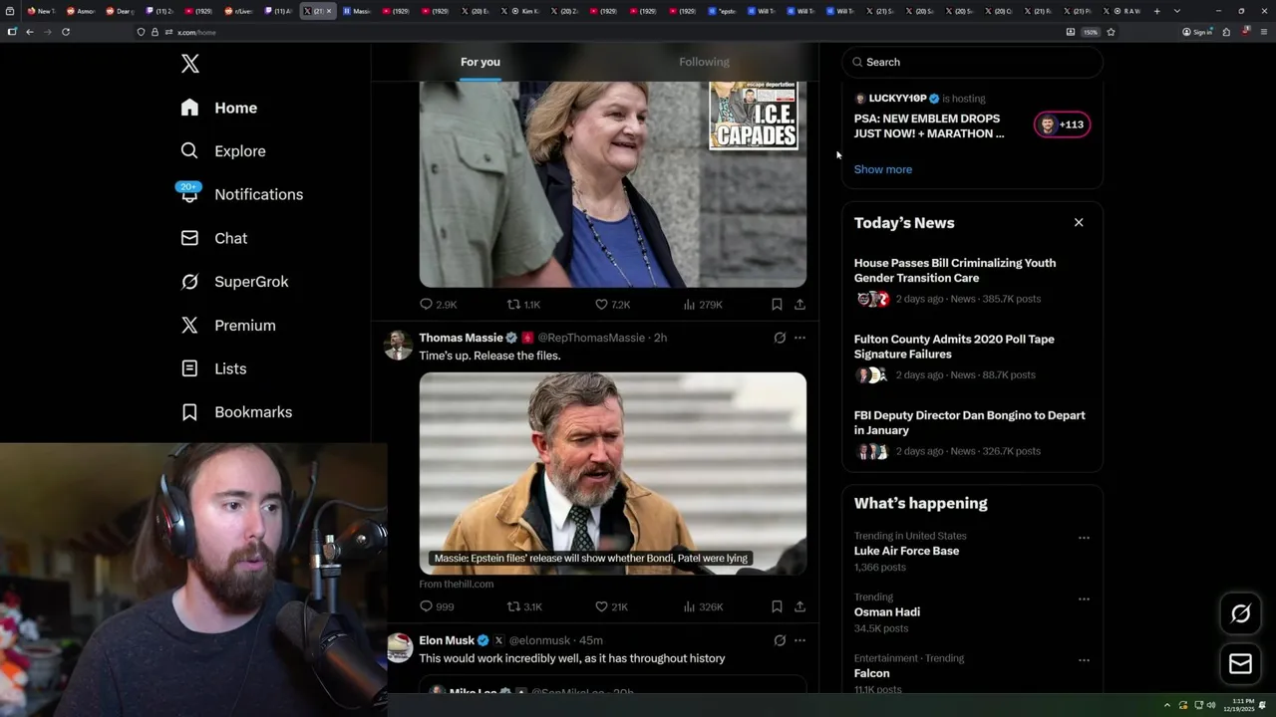The width and height of the screenshot is (1276, 717).
Task: Open Chat in the sidebar
Action: point(214,238)
